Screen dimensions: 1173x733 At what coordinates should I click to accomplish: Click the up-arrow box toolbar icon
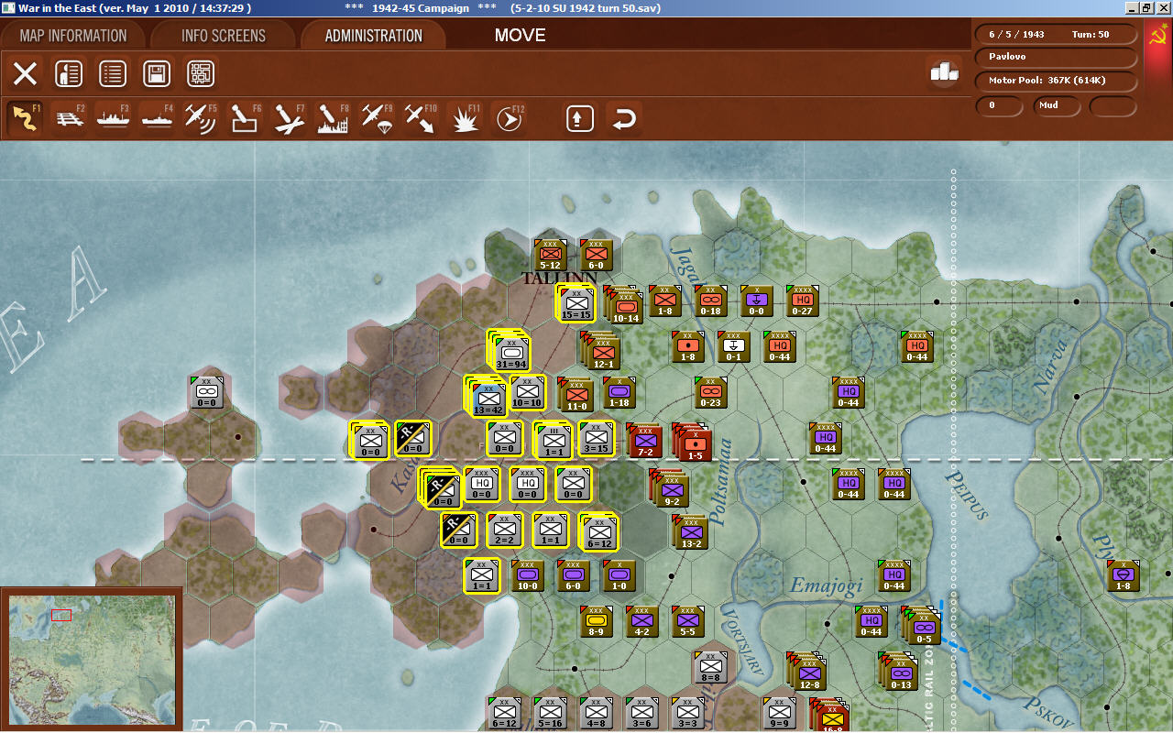tap(580, 118)
